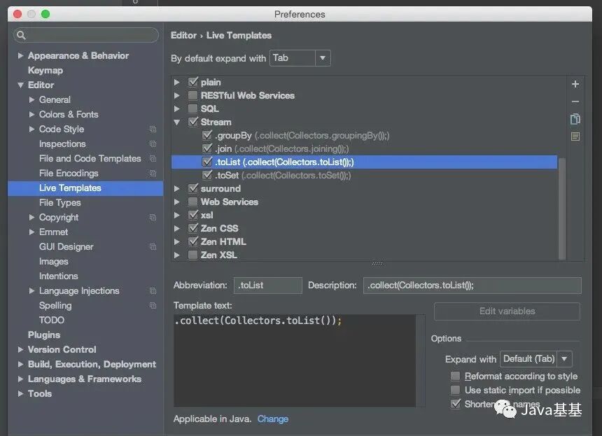Open Inspections settings page
602x436 pixels.
pyautogui.click(x=62, y=144)
